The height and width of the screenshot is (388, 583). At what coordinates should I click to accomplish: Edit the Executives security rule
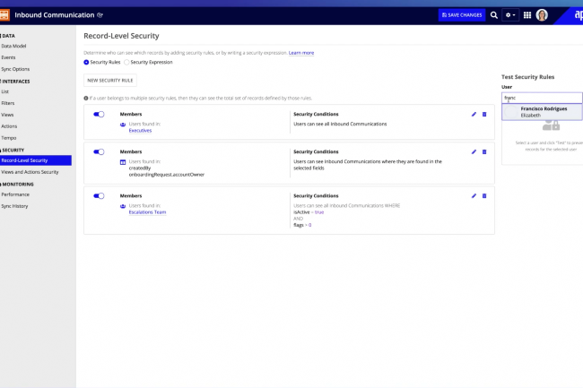pyautogui.click(x=474, y=114)
